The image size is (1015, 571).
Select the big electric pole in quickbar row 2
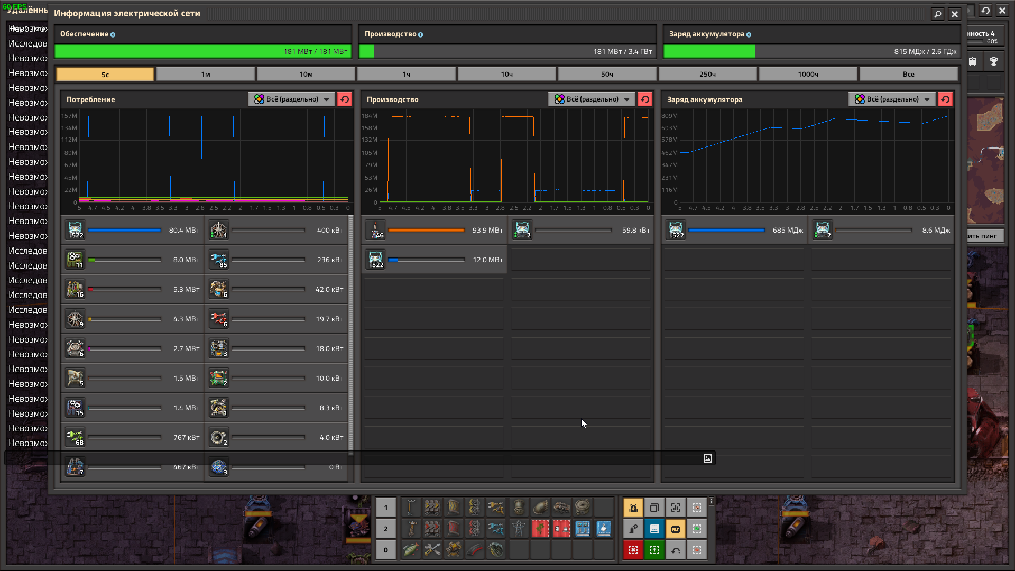pos(519,529)
